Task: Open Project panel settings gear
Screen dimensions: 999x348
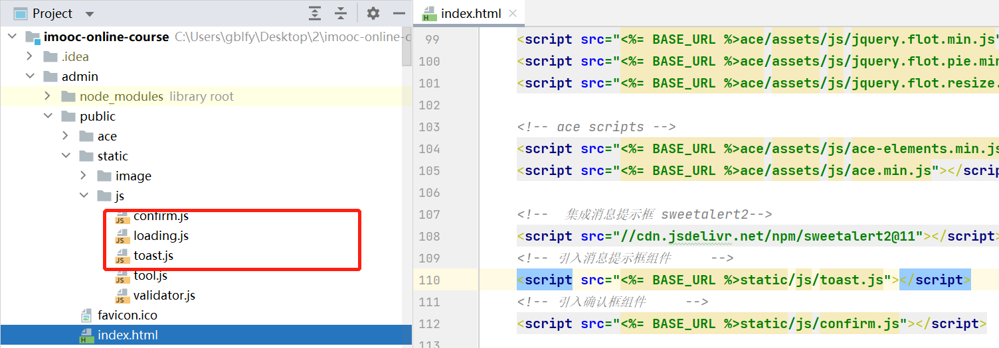Action: [373, 13]
